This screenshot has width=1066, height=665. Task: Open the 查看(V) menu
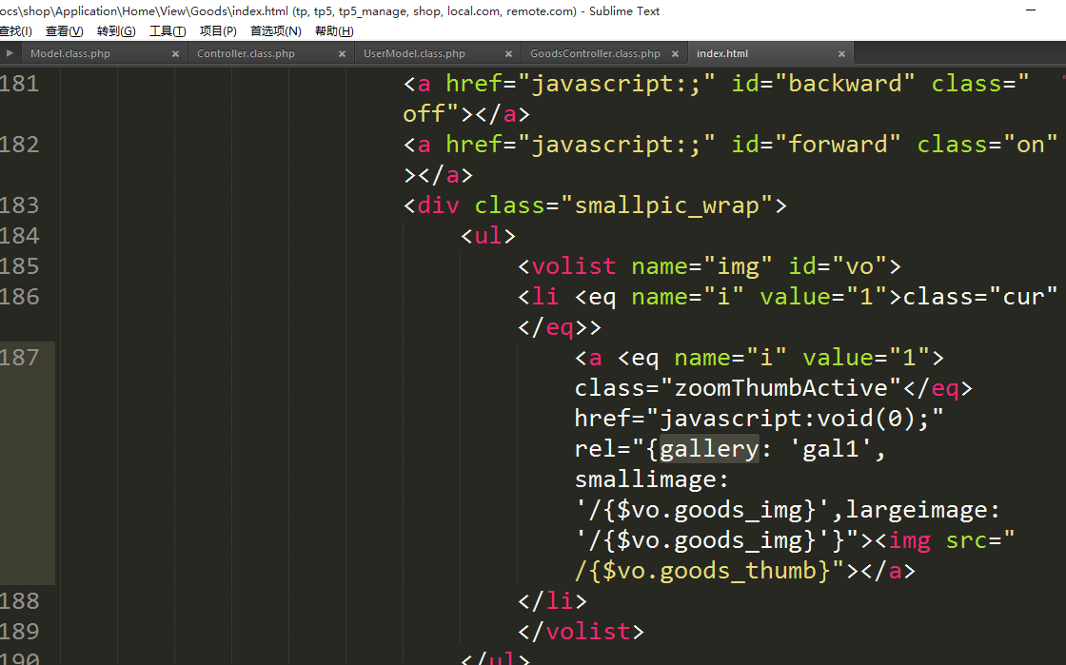click(x=64, y=31)
